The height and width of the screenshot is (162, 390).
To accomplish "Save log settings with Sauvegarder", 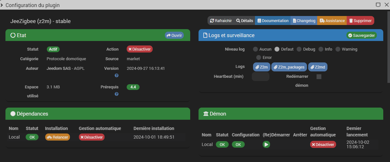I will tap(361, 36).
